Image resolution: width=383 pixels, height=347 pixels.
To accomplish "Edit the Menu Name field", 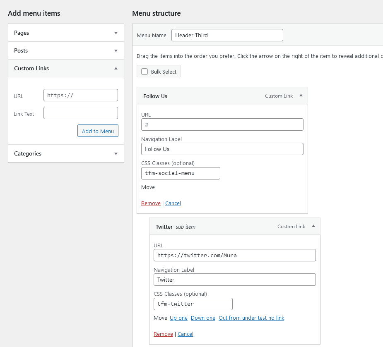I will point(227,35).
